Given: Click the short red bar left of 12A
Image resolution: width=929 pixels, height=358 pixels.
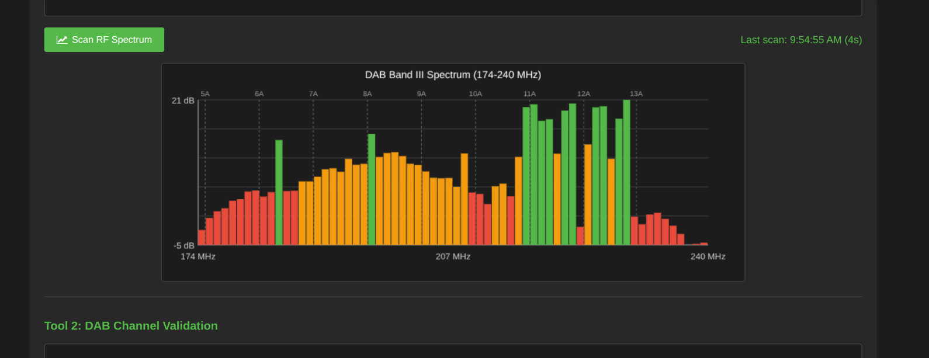Looking at the screenshot, I should pos(580,236).
